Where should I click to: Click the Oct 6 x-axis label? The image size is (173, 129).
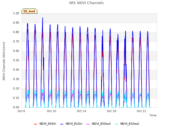point(21,111)
